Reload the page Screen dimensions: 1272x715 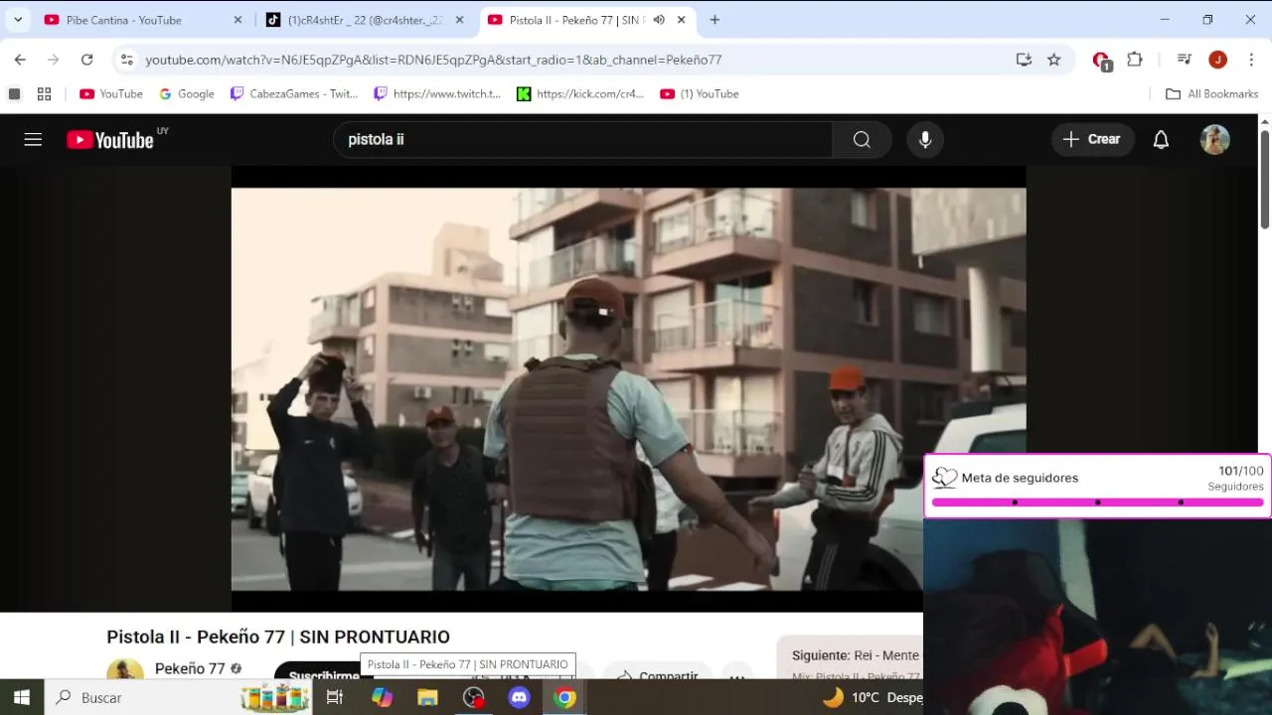[86, 60]
